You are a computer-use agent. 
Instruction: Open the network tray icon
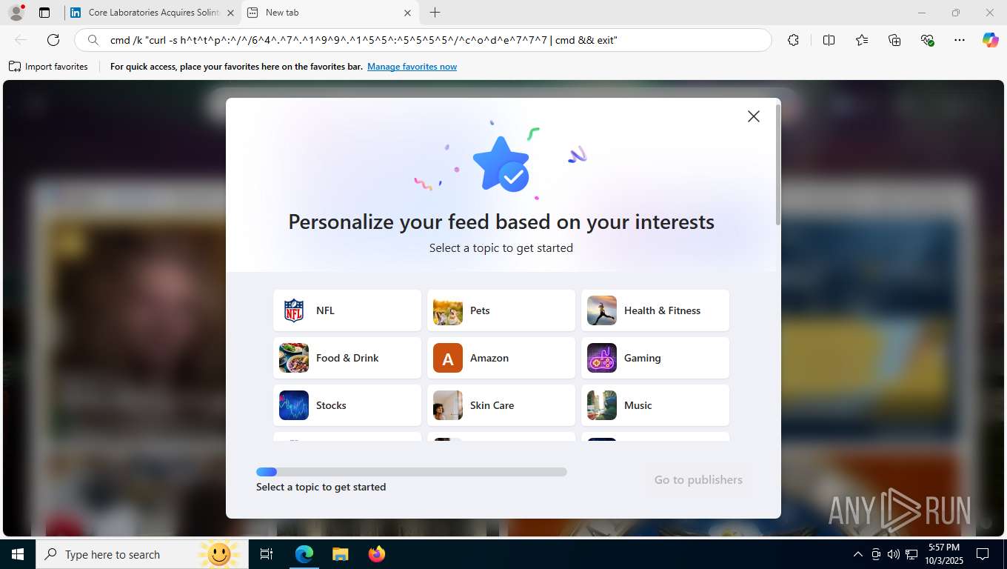(x=911, y=554)
